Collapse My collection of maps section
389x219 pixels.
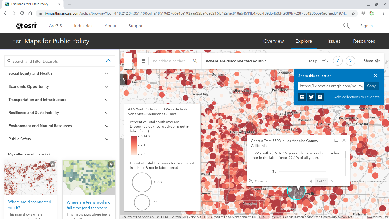pyautogui.click(x=6, y=154)
